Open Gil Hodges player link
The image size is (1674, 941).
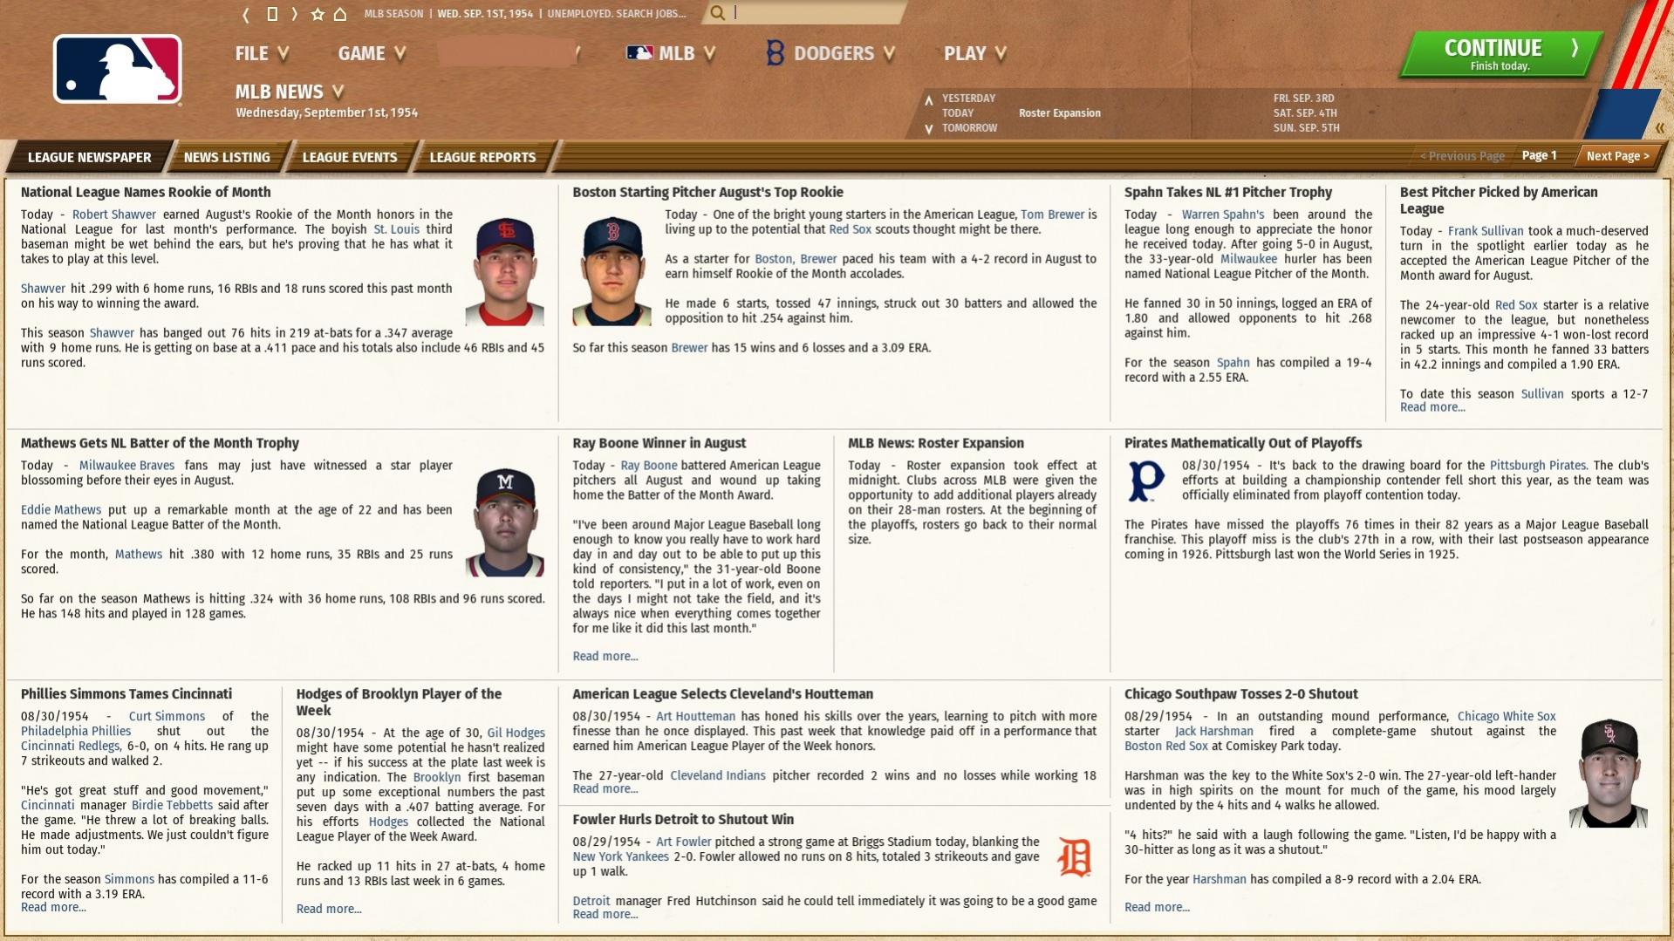pos(516,733)
